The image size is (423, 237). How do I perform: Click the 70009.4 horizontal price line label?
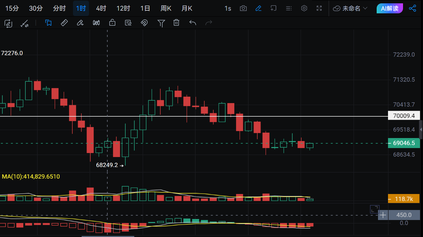pyautogui.click(x=404, y=116)
